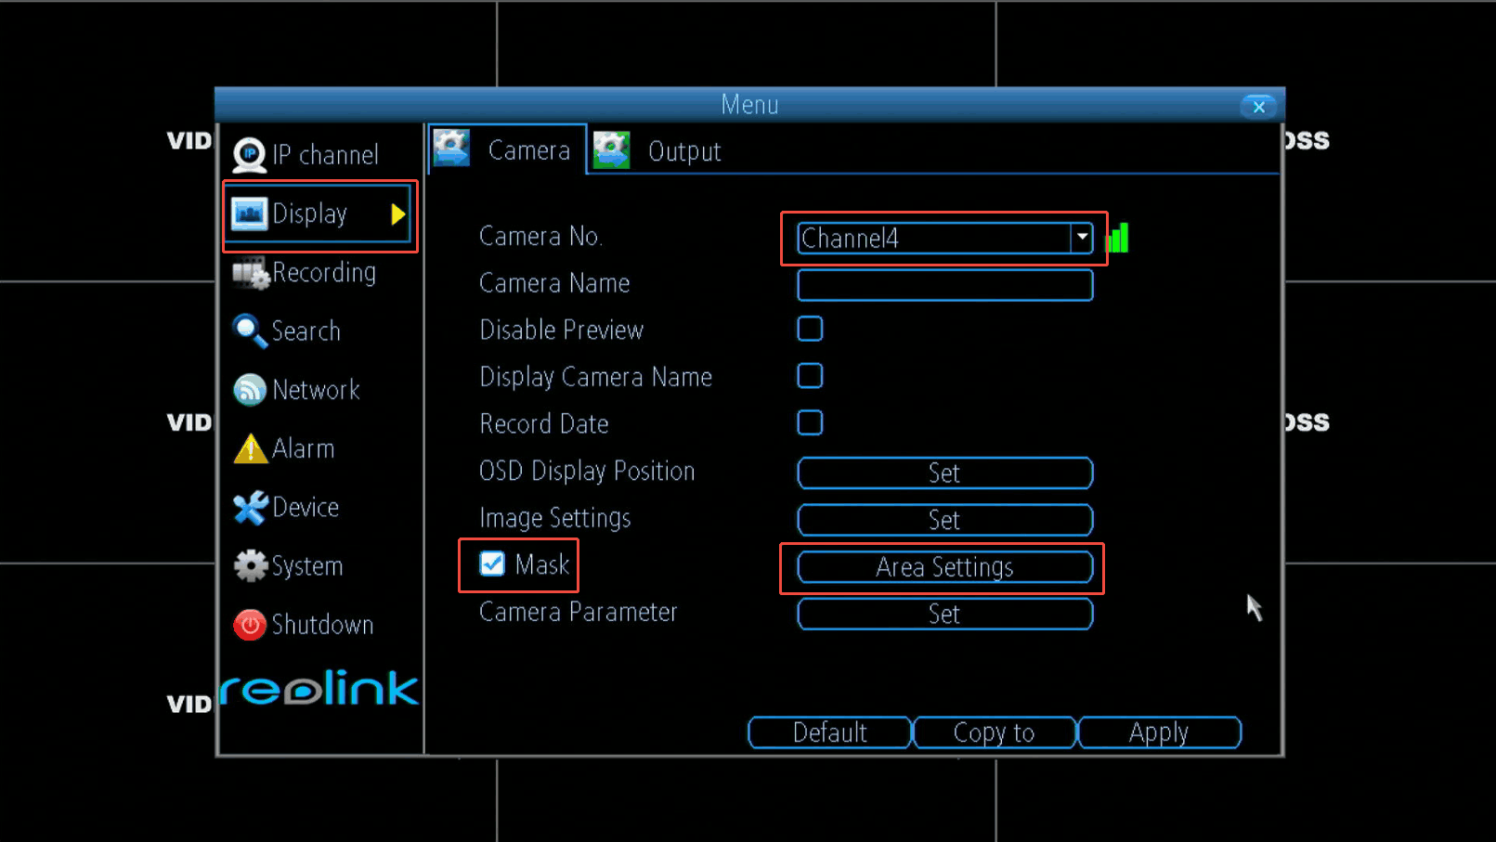Enable the Disable Preview checkbox

click(810, 330)
